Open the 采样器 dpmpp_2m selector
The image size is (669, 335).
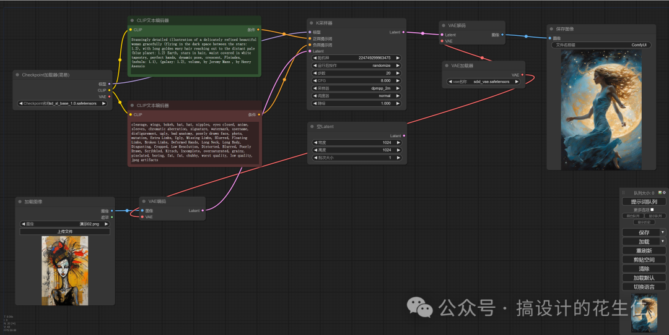[357, 88]
